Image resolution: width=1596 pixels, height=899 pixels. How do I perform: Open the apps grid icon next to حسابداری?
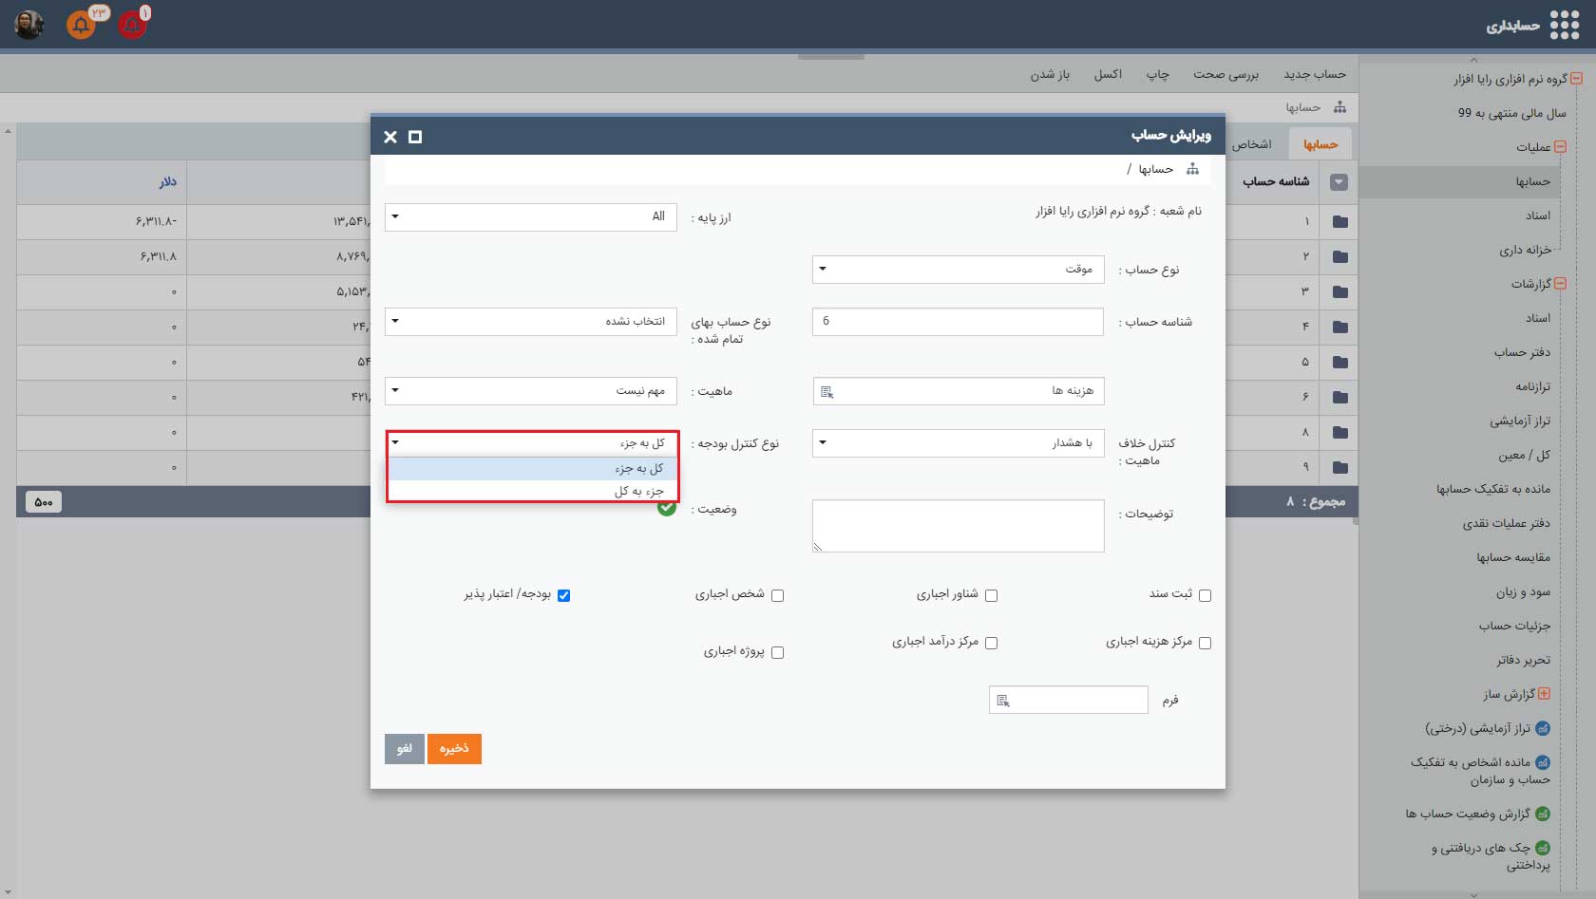click(1564, 25)
